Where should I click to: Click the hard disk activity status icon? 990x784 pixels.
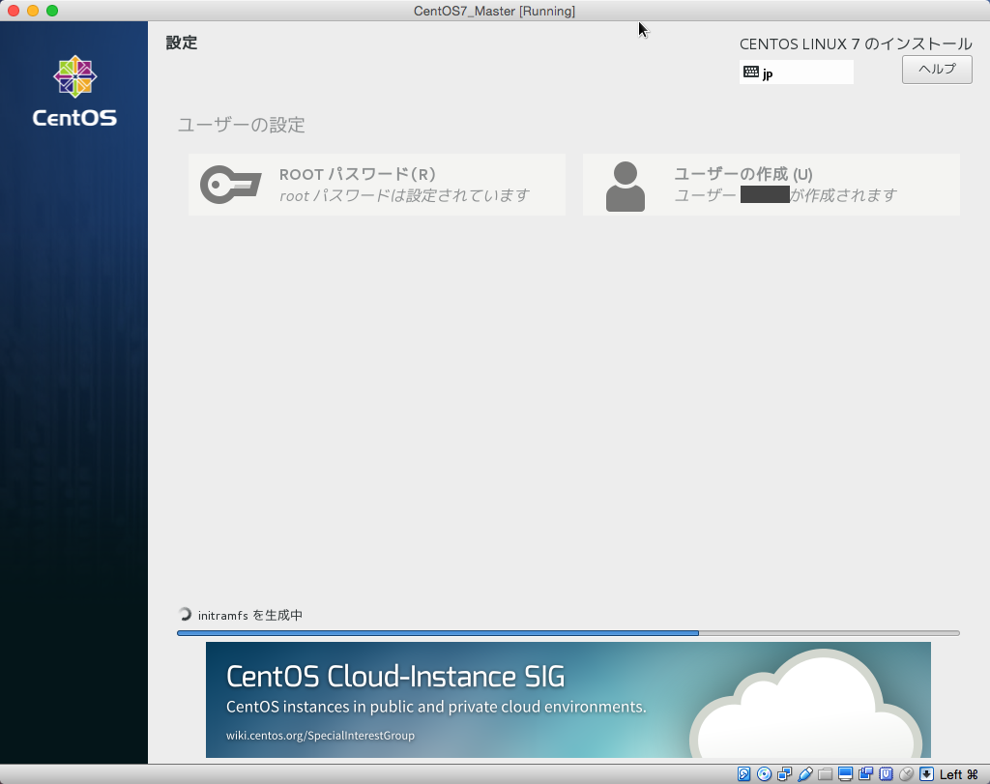point(743,774)
